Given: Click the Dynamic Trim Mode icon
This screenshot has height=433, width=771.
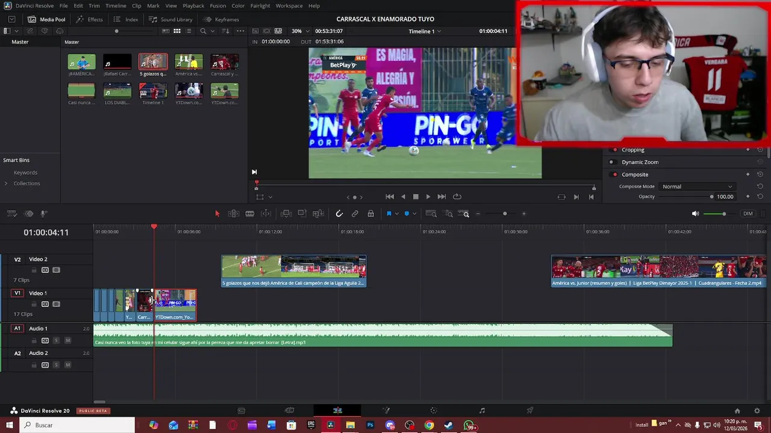Looking at the screenshot, I should click(266, 213).
